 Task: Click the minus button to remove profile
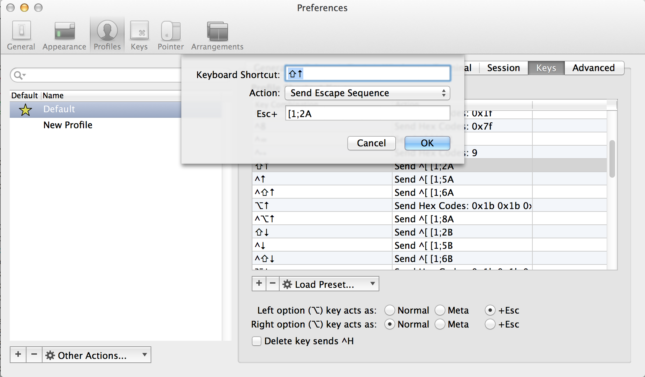[x=34, y=355]
